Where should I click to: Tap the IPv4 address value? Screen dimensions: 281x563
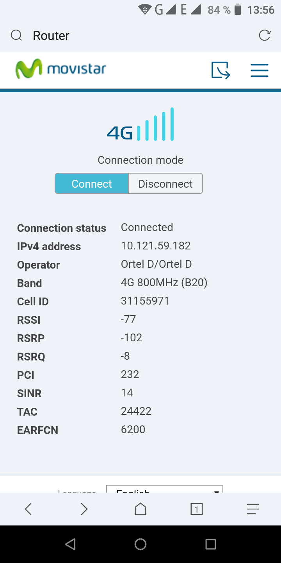coord(156,246)
